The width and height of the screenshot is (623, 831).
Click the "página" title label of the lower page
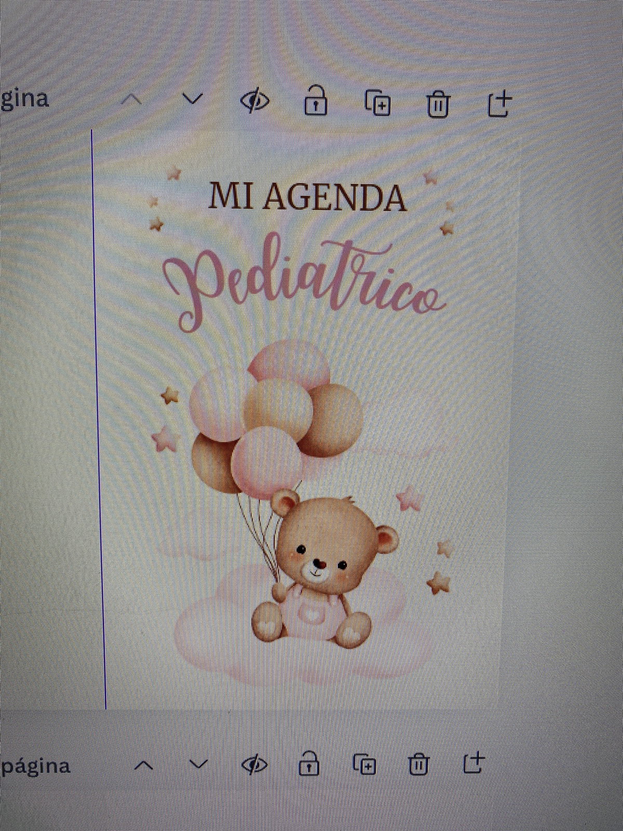pos(35,767)
